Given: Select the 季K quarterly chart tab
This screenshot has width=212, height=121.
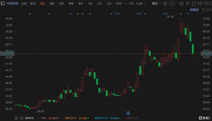Looking at the screenshot, I should pos(71,4).
